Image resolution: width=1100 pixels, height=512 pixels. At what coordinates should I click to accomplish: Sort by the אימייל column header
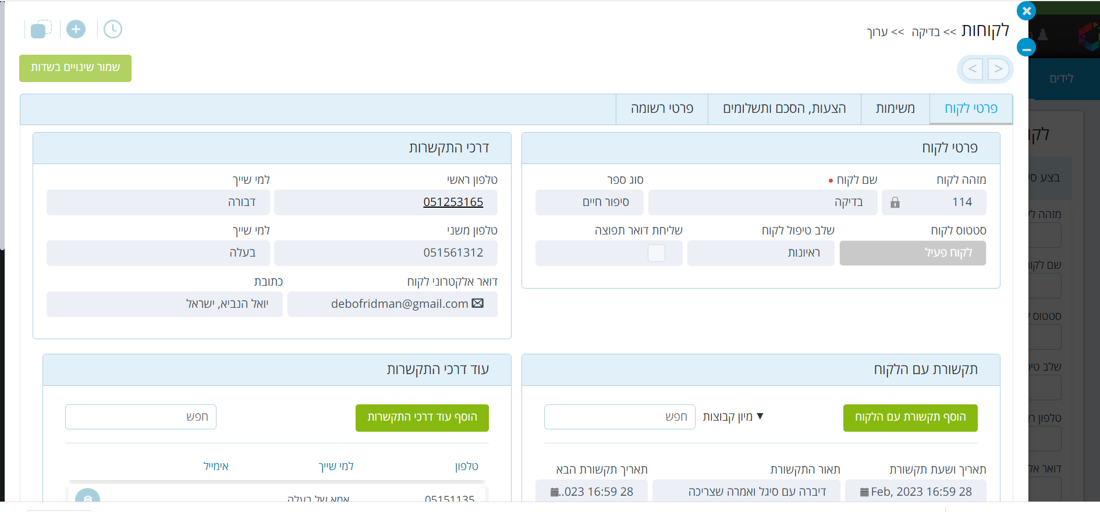pos(216,466)
